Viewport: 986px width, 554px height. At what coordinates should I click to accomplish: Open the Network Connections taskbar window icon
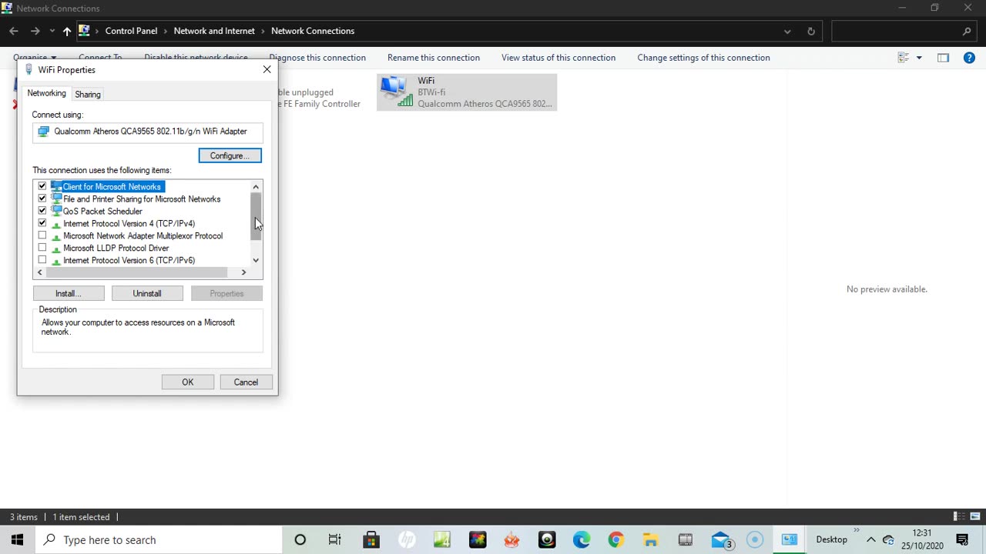pos(790,539)
